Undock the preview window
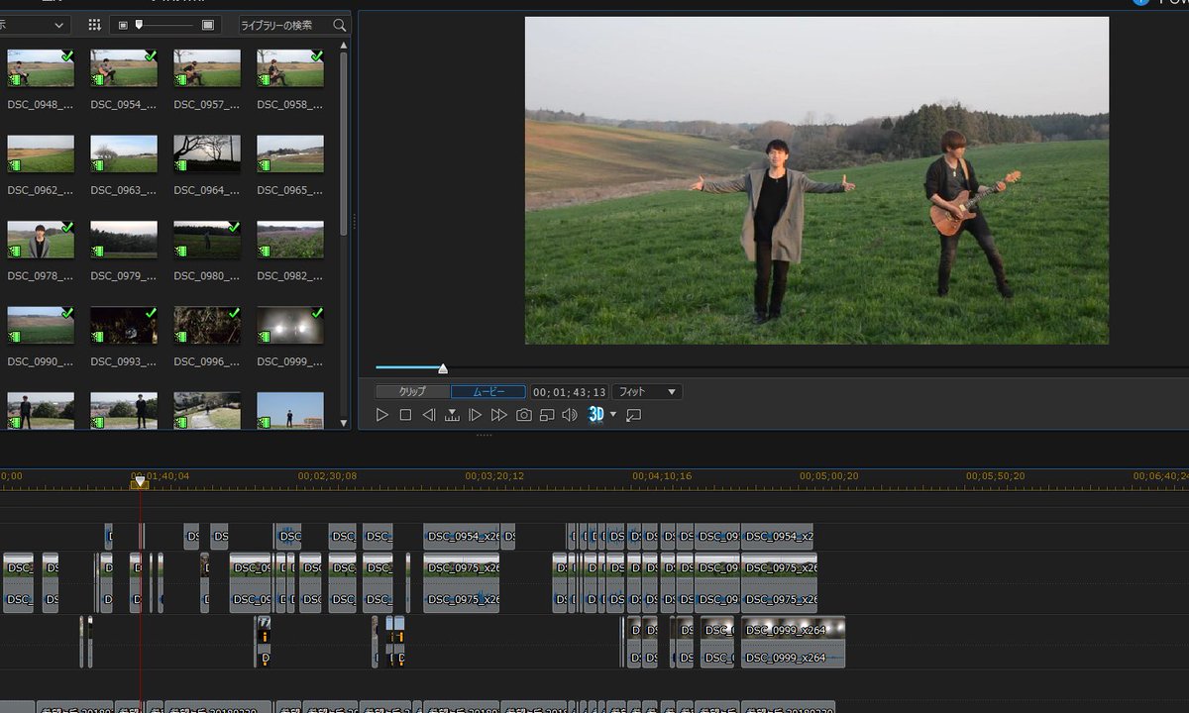1189x713 pixels. (x=634, y=415)
